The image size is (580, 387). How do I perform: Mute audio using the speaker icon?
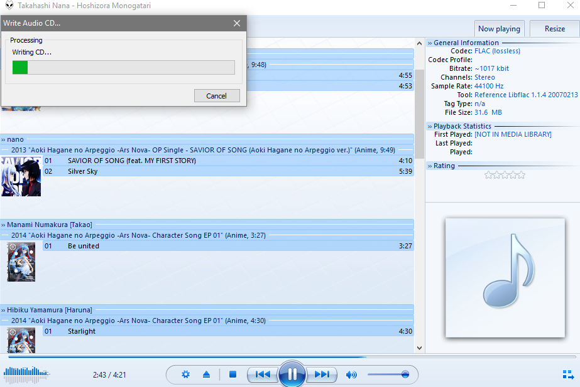(x=351, y=375)
